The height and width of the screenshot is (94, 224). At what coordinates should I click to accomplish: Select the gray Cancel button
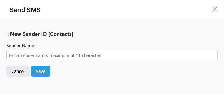point(18,71)
